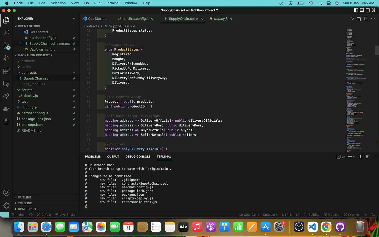The width and height of the screenshot is (379, 237).
Task: Switch to hardhat.config.js editor tab
Action: tap(136, 19)
